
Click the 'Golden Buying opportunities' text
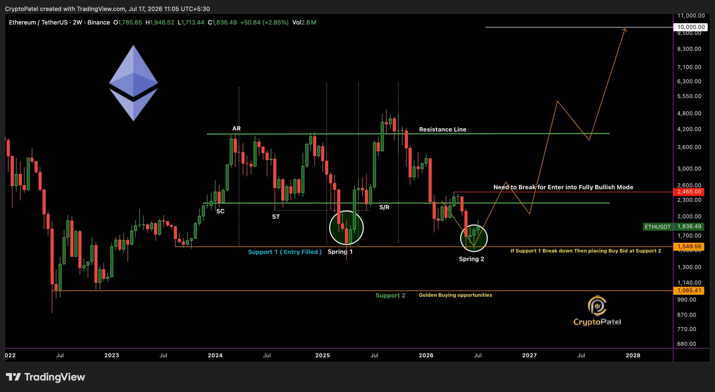click(456, 295)
